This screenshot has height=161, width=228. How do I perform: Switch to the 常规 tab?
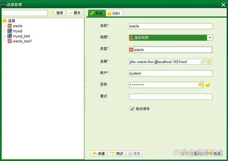(x=97, y=13)
